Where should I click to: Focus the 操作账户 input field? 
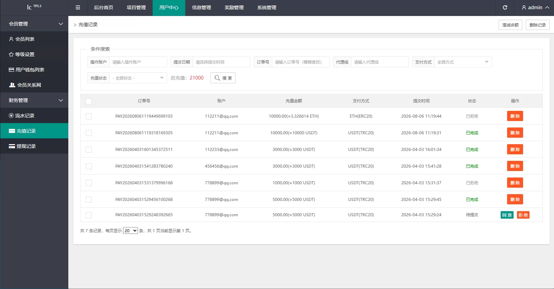coord(138,62)
